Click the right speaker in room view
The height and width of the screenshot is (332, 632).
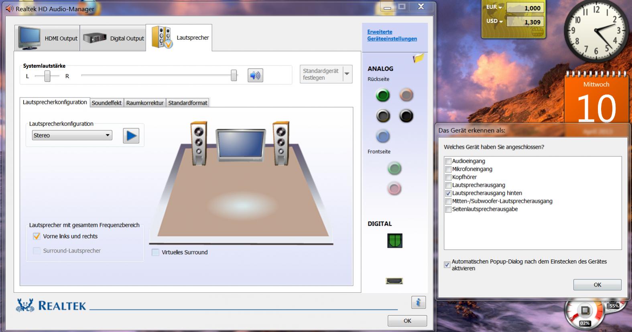click(280, 143)
